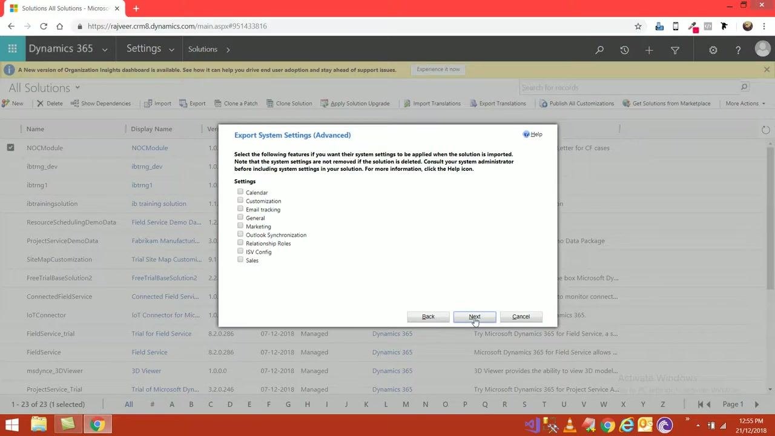775x436 pixels.
Task: Enable the Email tracking checkbox
Action: coord(240,209)
